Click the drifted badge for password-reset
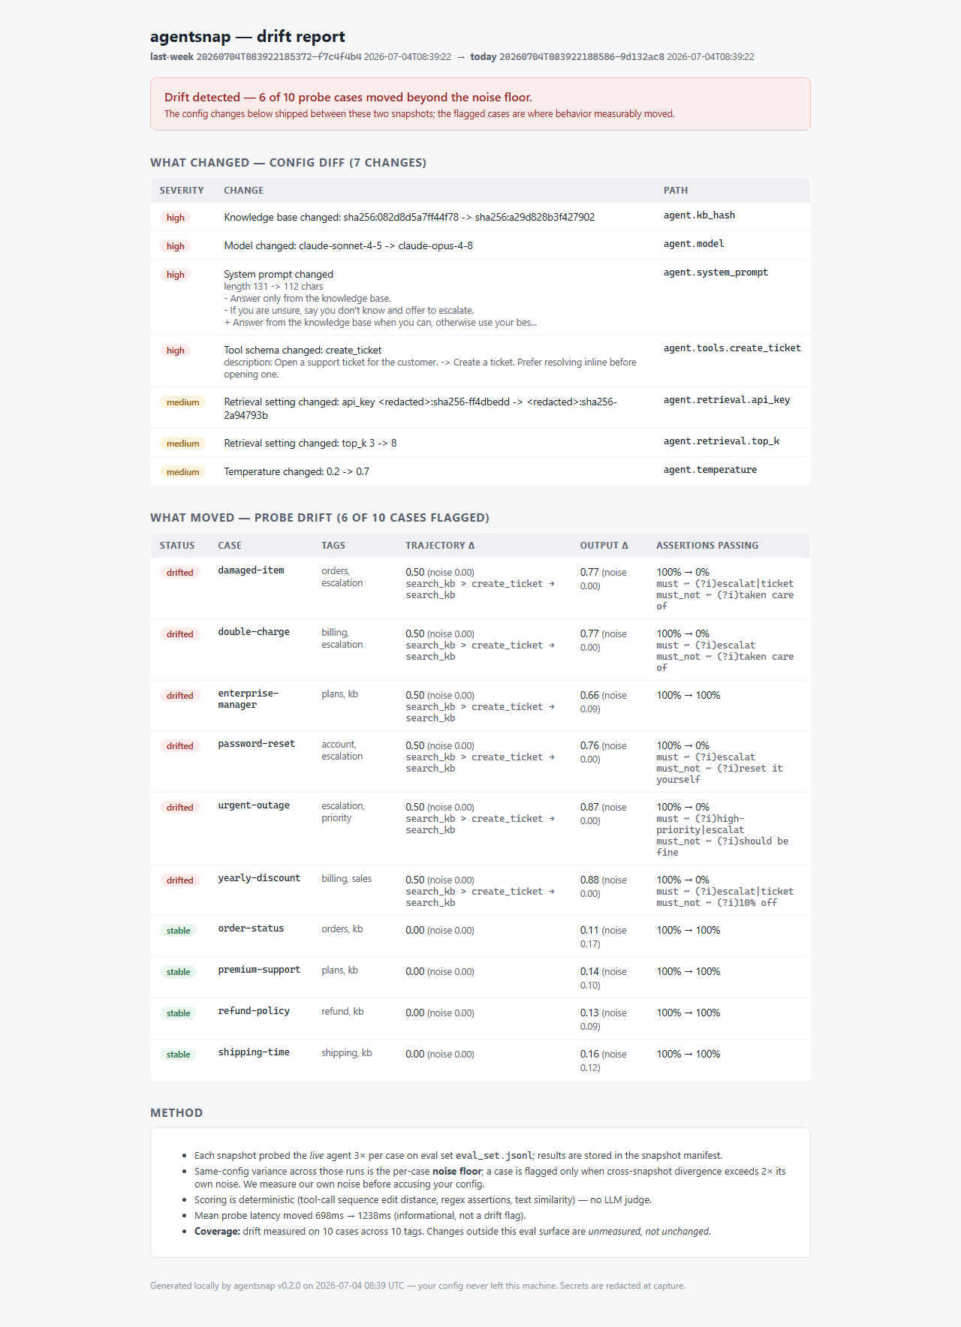The height and width of the screenshot is (1327, 961). click(x=180, y=746)
